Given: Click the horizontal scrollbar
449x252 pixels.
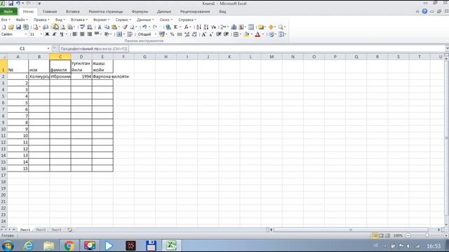Looking at the screenshot, I should pyautogui.click(x=351, y=230).
